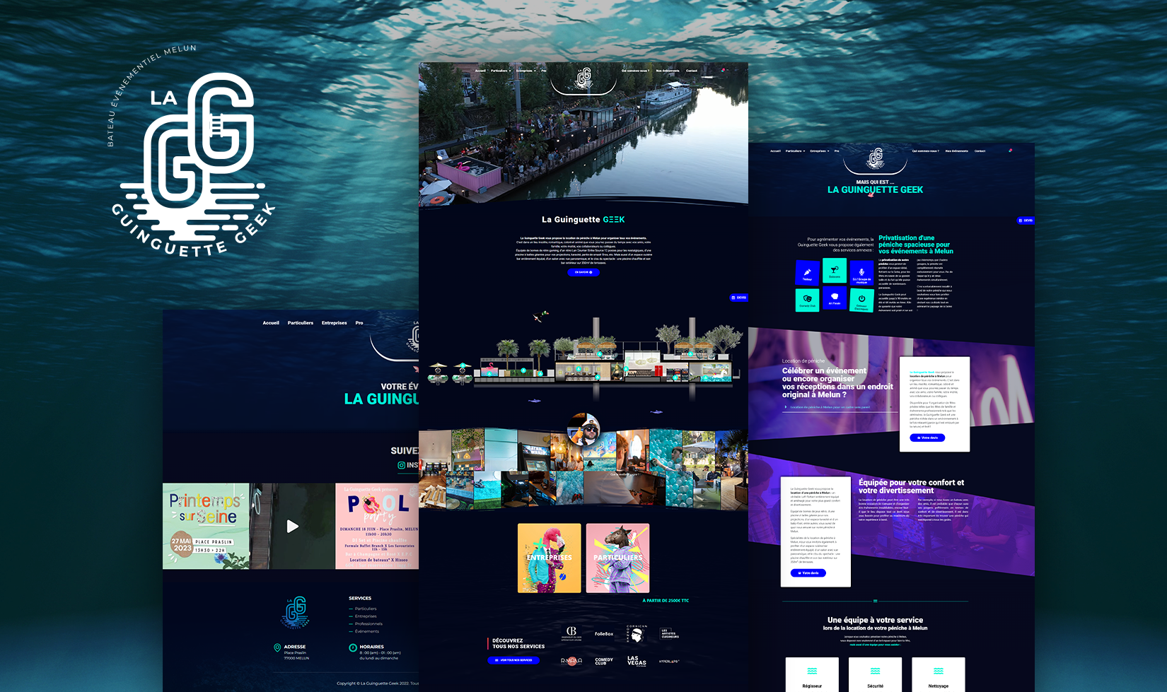Expand Particuliers dropdown on right page

point(795,151)
